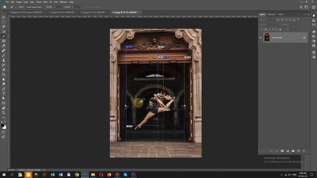This screenshot has height=178, width=317.
Task: Select the Pen tool
Action: (x=3, y=89)
